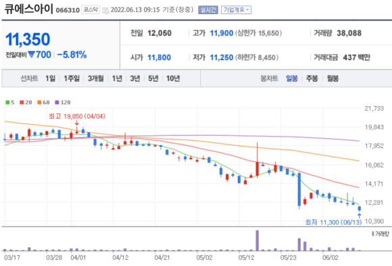Select the 1주일 line chart tab
Viewport: 392px width, 266px height.
coord(72,78)
